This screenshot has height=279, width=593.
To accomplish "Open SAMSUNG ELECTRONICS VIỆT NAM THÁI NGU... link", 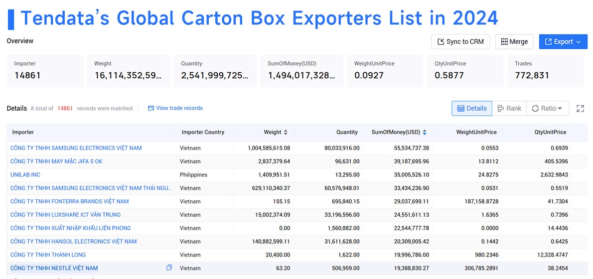I will click(x=91, y=188).
